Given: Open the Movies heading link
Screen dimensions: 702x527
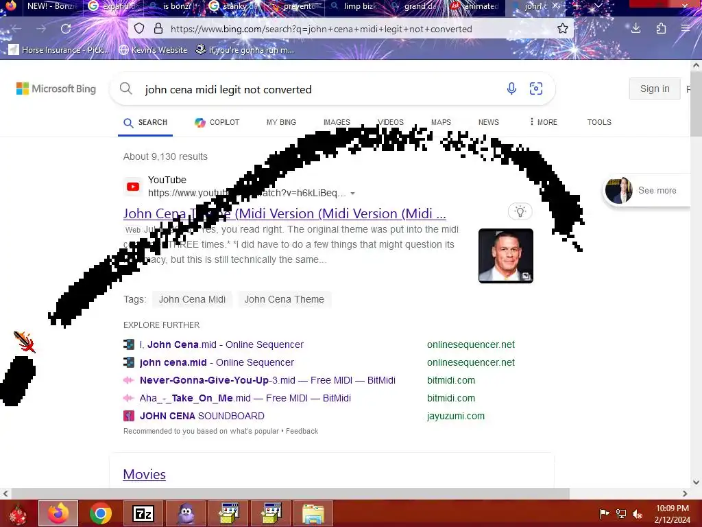Looking at the screenshot, I should coord(144,474).
